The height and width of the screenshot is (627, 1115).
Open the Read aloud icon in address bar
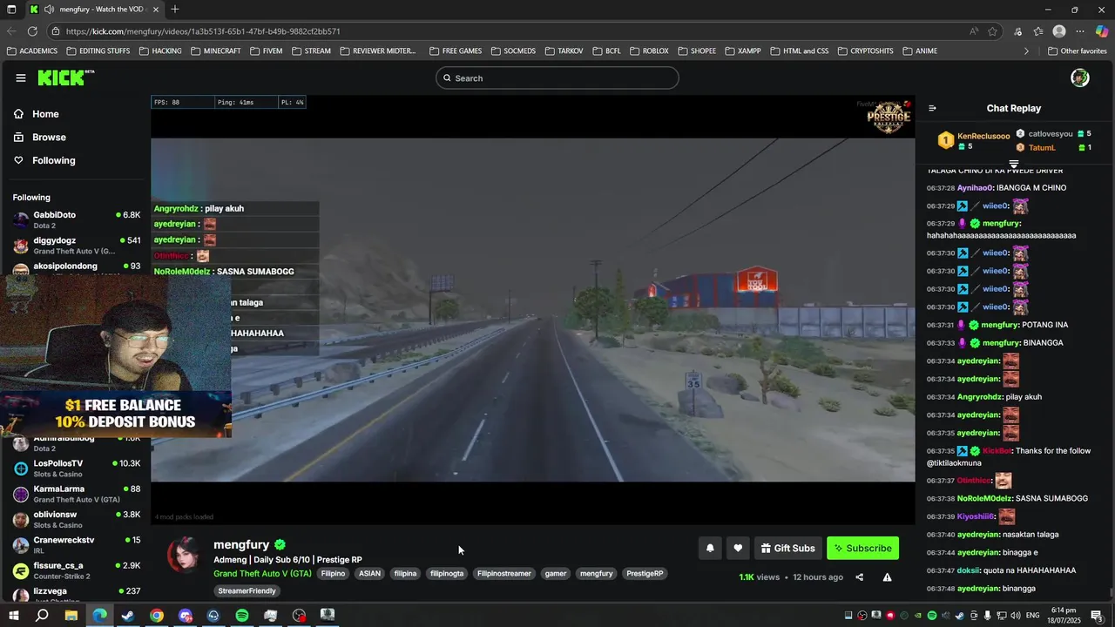[973, 31]
